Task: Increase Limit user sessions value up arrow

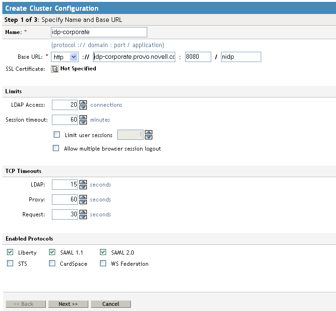Action: (149, 132)
